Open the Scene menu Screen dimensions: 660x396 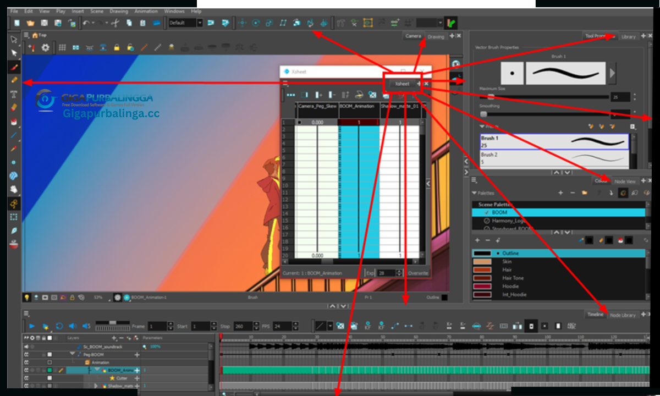click(97, 11)
